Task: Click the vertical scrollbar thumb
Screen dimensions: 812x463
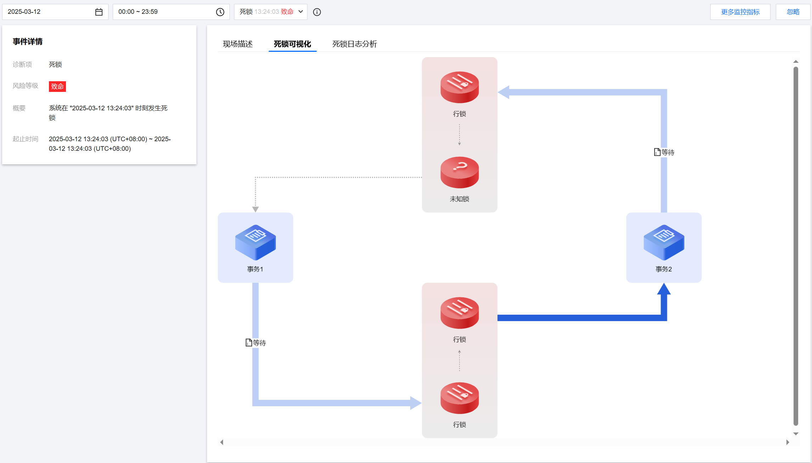Action: coord(796,246)
